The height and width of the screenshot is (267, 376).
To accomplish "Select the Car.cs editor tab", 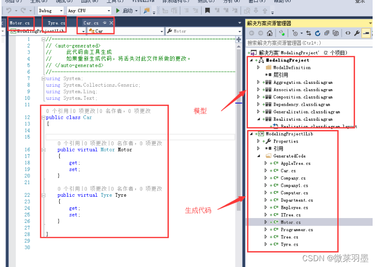I will [x=91, y=23].
